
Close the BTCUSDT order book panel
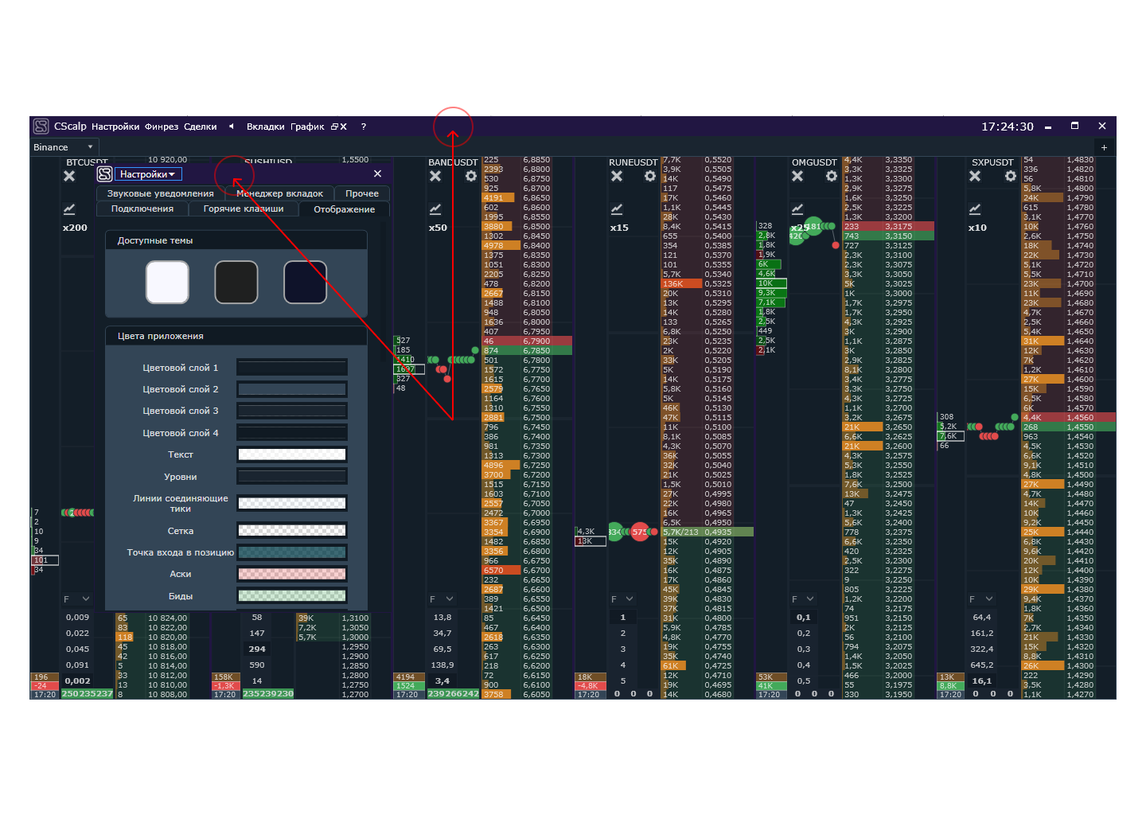tap(69, 176)
